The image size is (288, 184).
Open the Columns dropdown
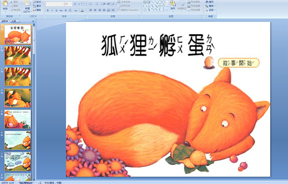pos(114,10)
